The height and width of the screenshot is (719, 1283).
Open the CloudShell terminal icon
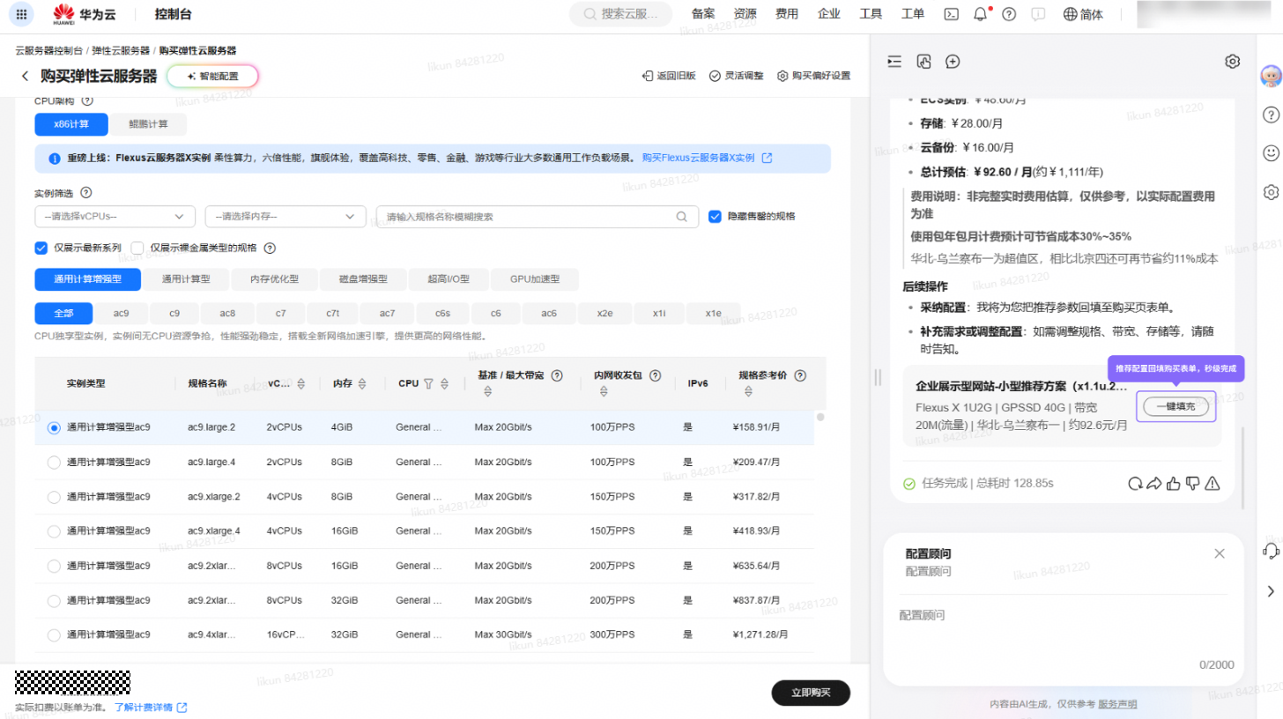951,14
